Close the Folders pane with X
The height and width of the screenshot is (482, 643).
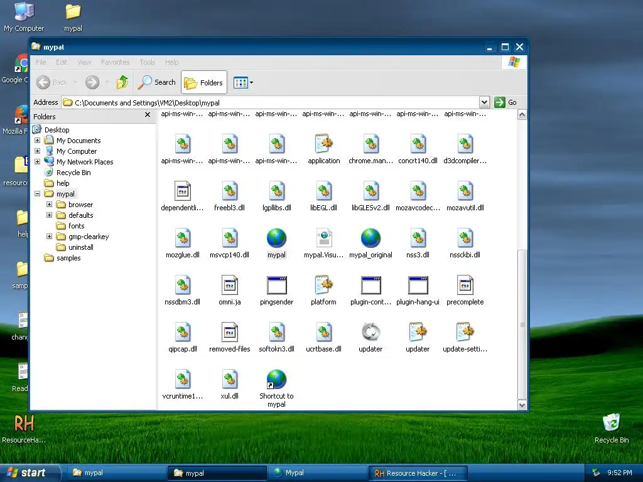pyautogui.click(x=148, y=115)
